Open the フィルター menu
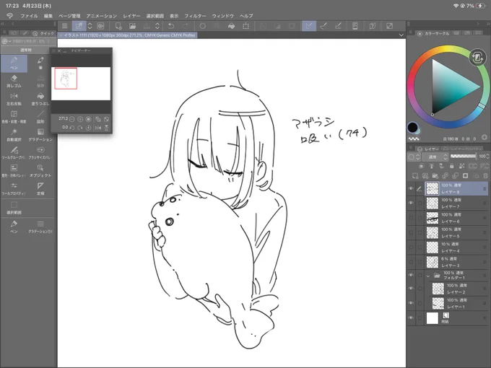Viewport: 491px width, 368px height. 195,16
